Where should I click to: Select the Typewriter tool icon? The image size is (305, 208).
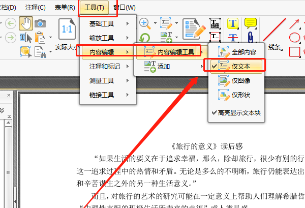pos(215,23)
